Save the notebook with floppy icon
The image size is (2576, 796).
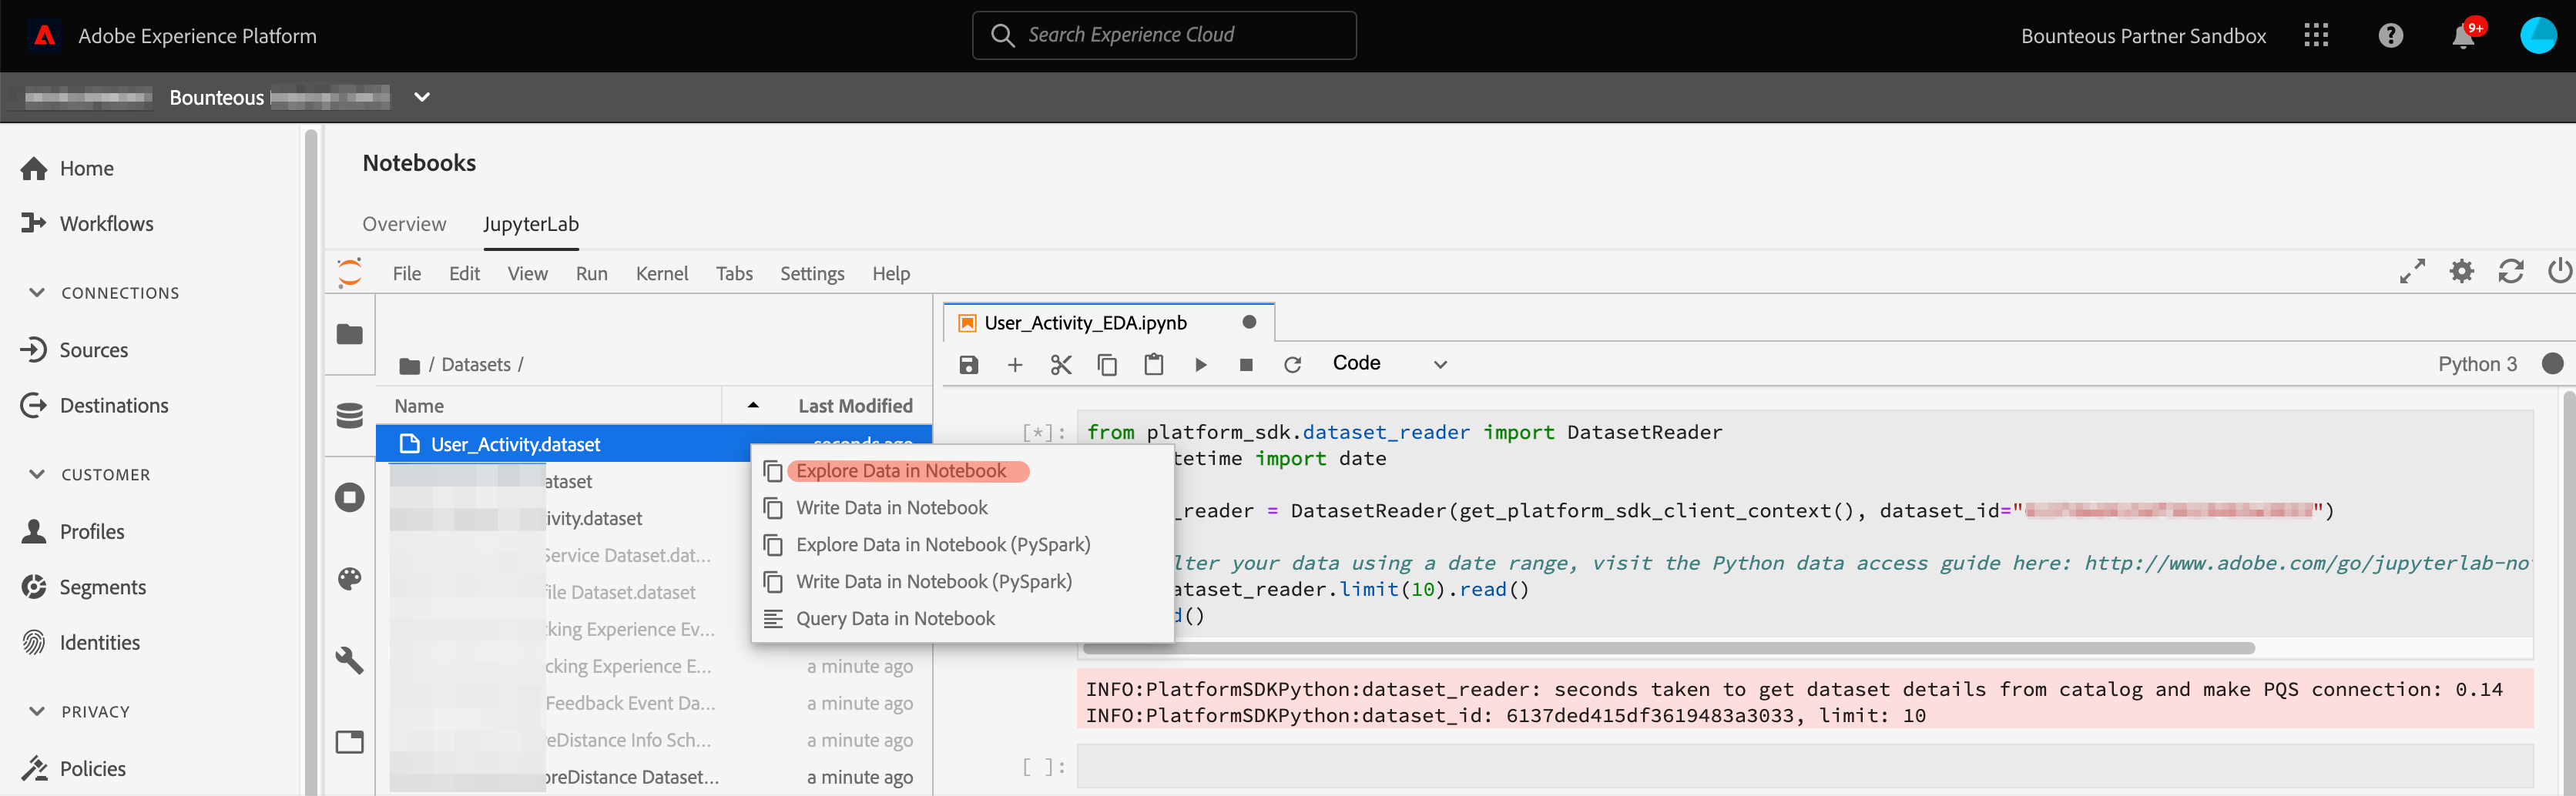(x=968, y=366)
